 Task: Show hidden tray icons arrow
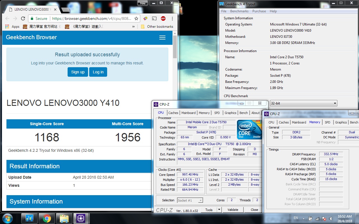click(x=304, y=218)
